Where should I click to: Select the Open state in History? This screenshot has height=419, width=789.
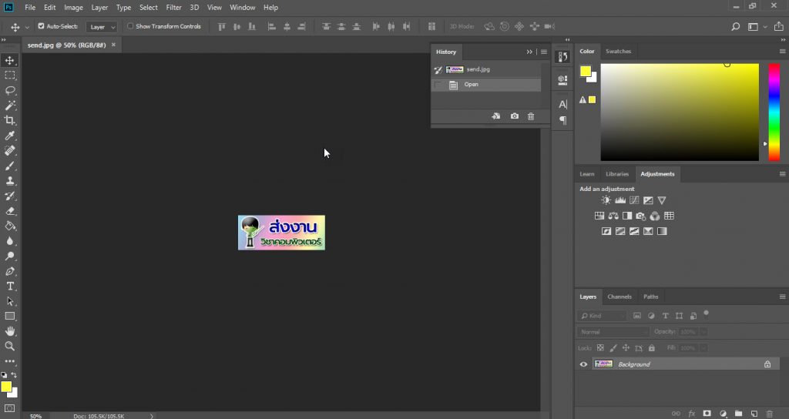click(x=471, y=85)
